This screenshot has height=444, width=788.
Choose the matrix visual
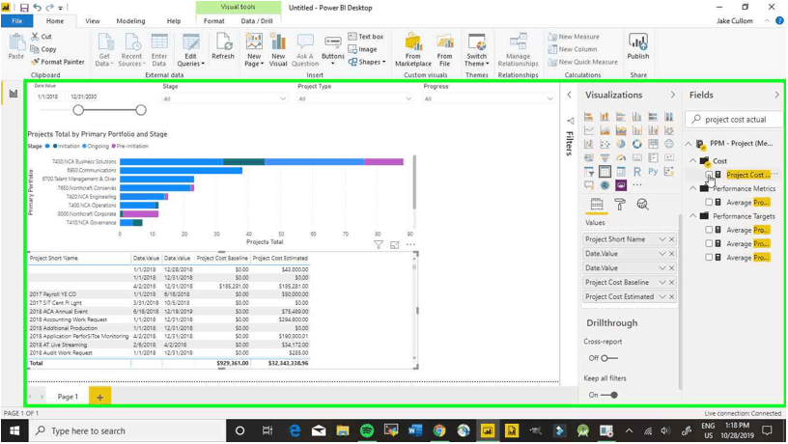[x=621, y=172]
